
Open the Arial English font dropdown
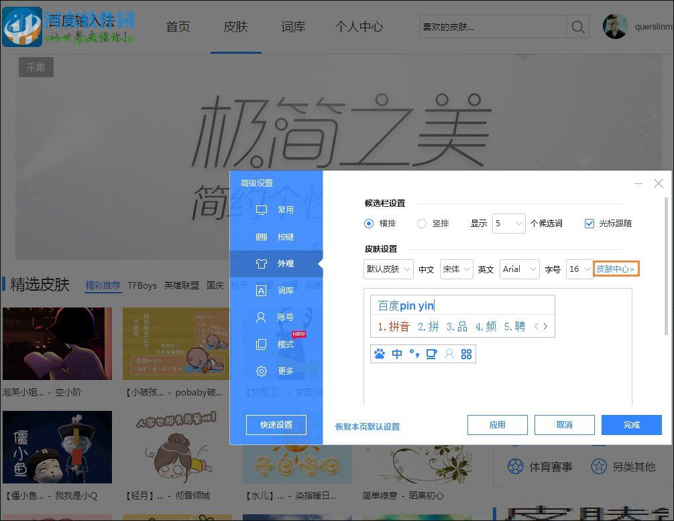(x=519, y=269)
